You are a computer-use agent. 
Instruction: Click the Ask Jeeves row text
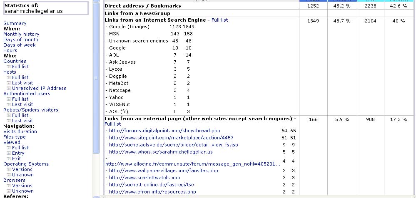[122, 62]
